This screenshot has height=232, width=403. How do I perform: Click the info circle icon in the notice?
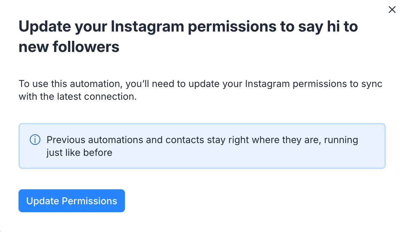(35, 140)
